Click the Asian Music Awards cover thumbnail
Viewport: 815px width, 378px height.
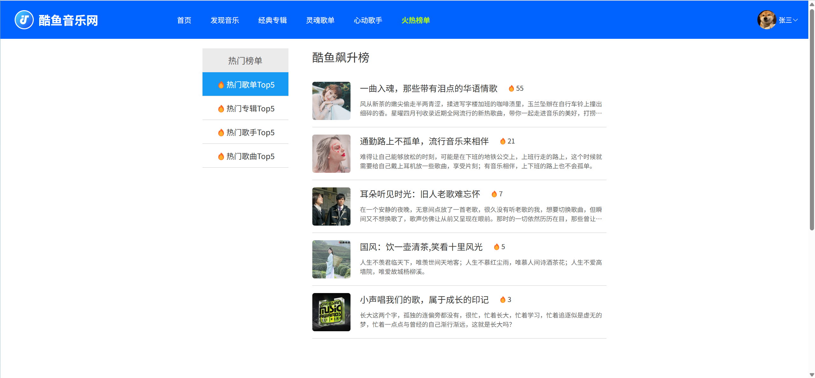click(x=331, y=312)
